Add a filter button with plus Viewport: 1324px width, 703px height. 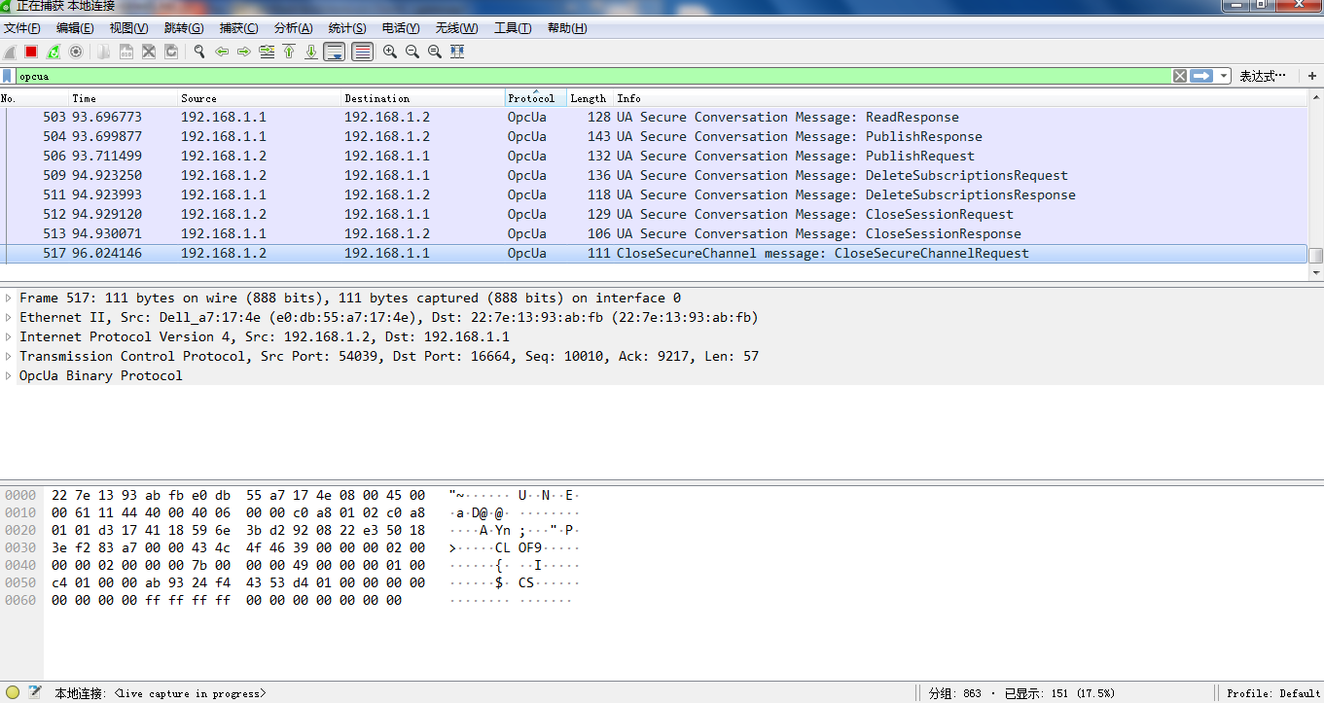pos(1311,76)
